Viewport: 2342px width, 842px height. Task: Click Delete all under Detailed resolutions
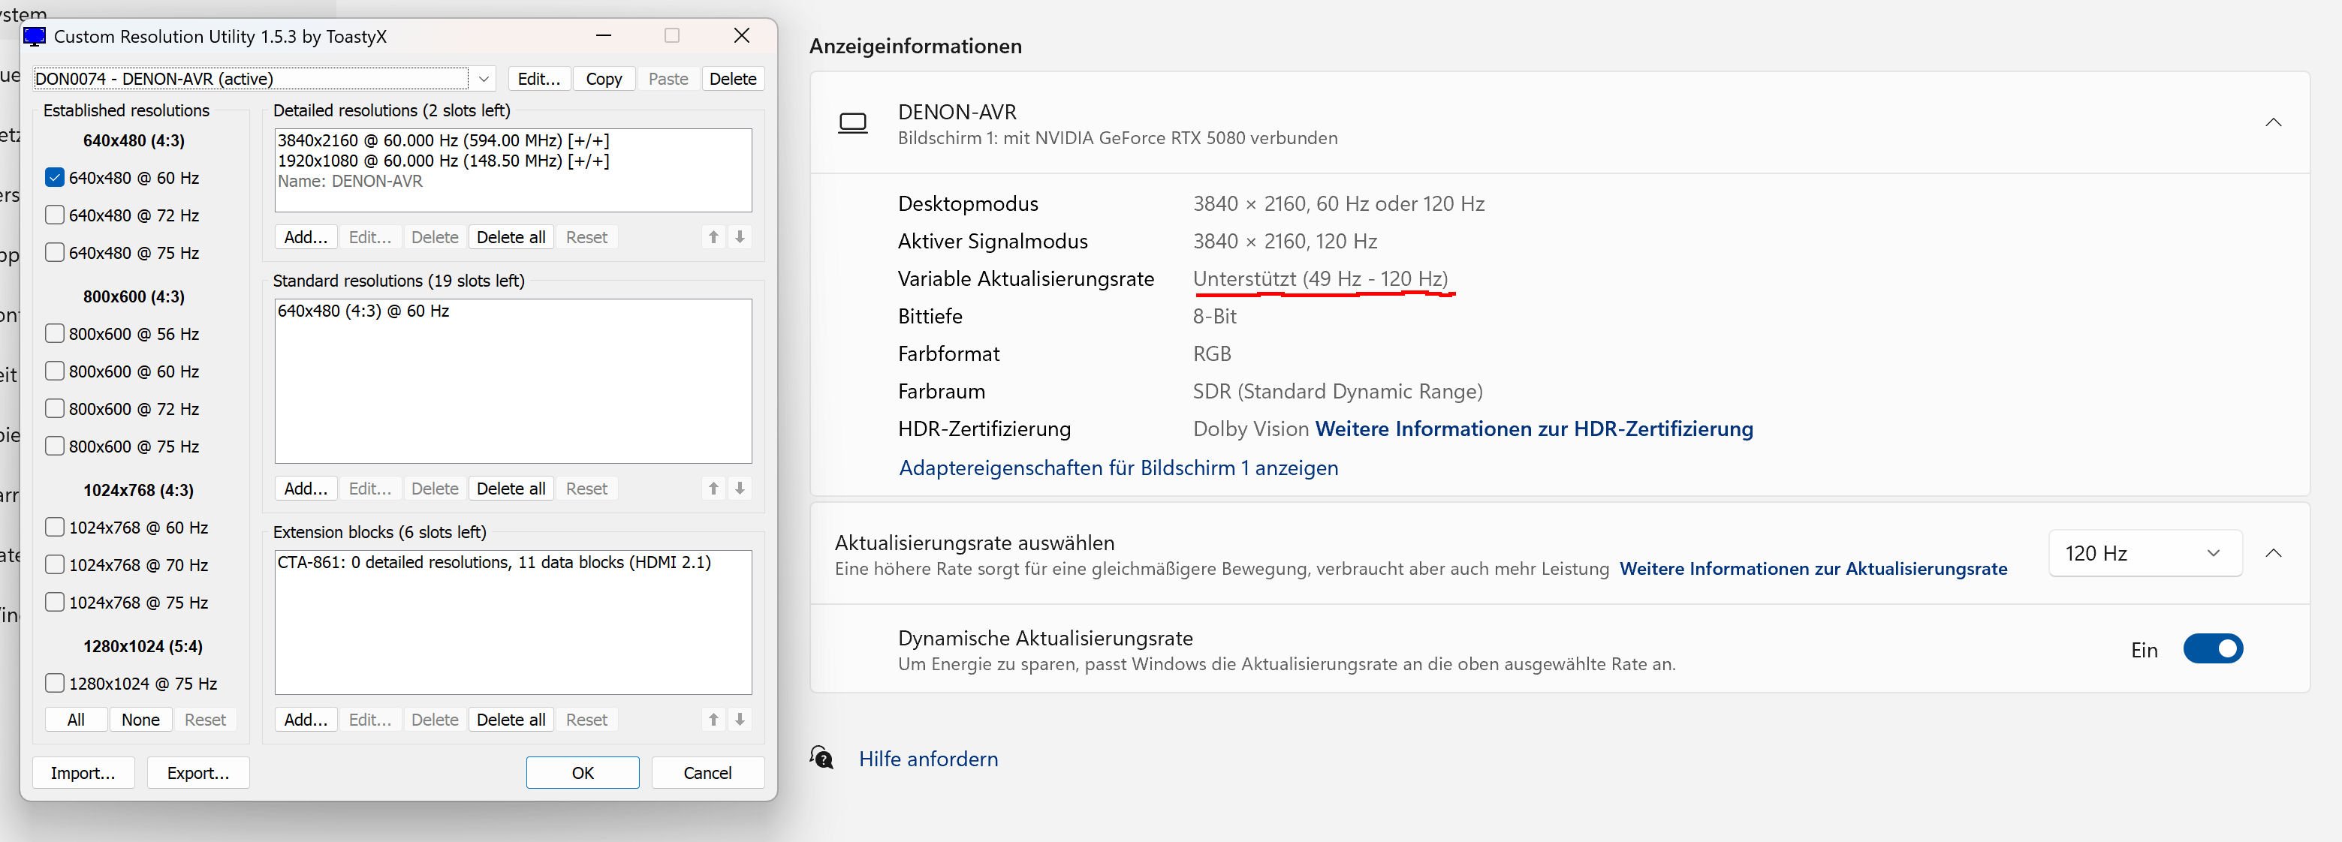pos(511,237)
